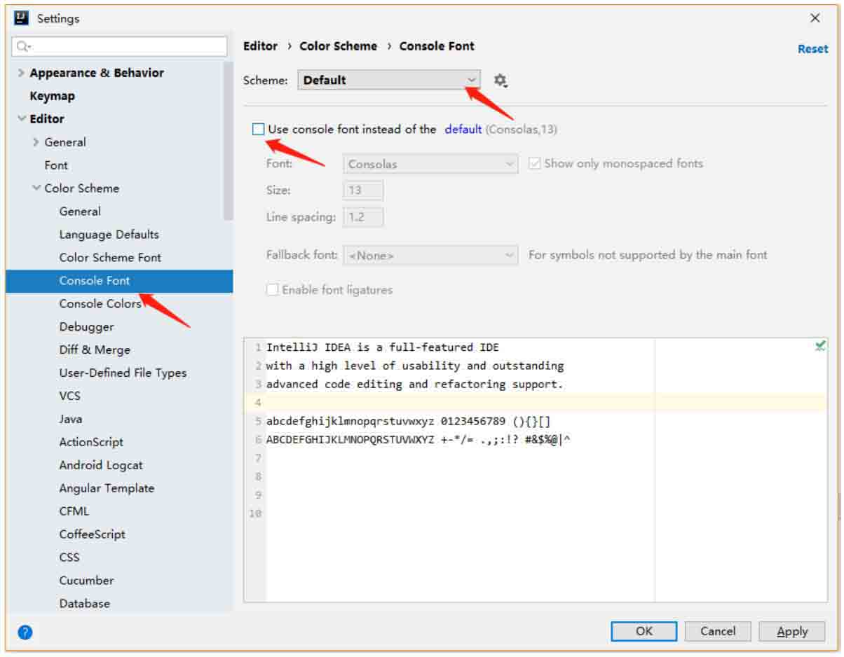
Task: Click the help question mark icon
Action: (x=25, y=632)
